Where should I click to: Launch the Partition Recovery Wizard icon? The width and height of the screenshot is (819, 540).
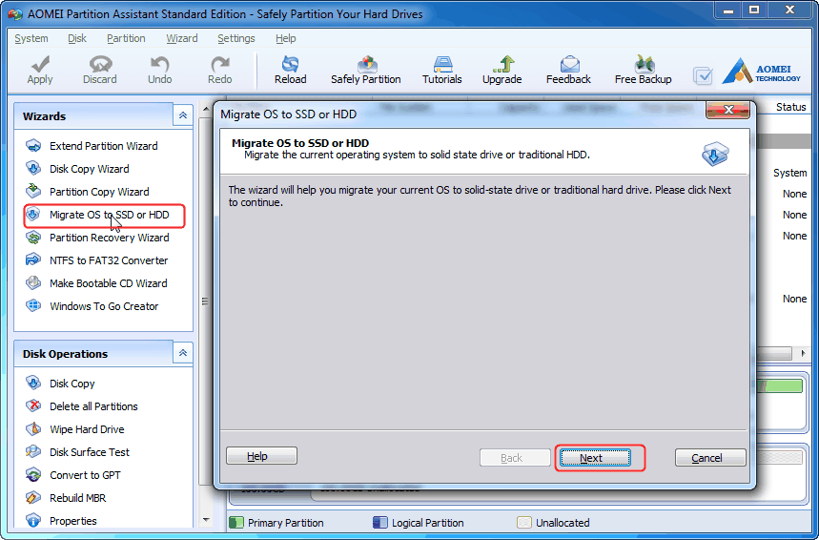(x=33, y=238)
